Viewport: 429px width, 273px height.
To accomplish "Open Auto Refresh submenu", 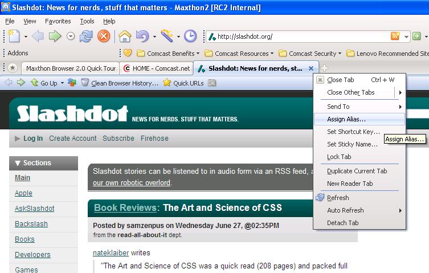I will 359,210.
